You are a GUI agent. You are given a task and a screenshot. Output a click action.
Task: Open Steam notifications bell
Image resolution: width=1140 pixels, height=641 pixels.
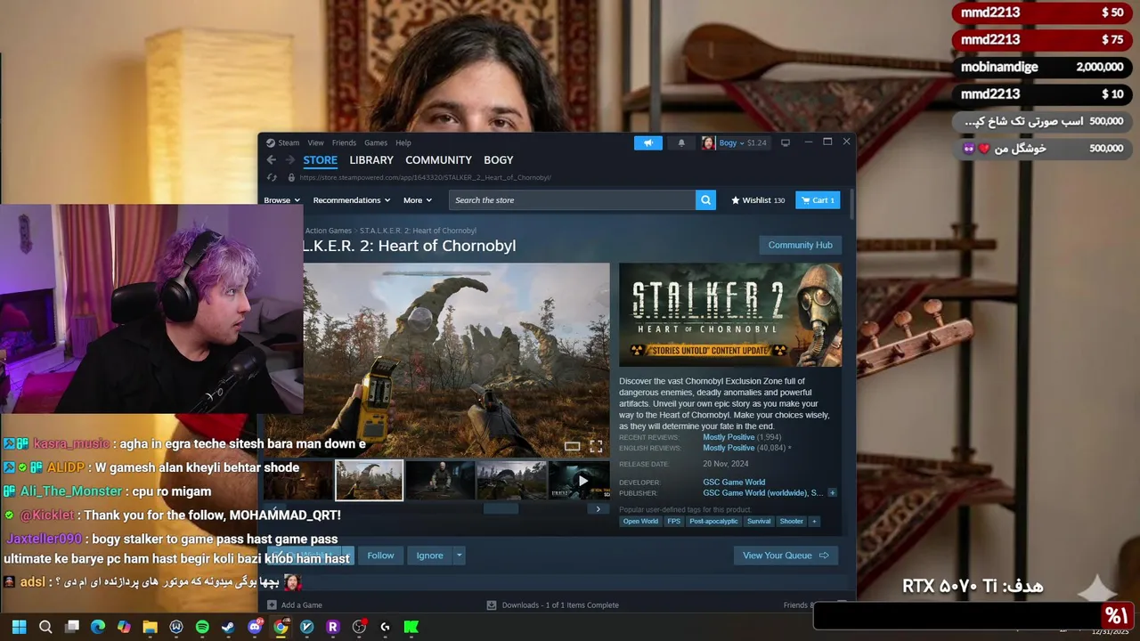coord(681,142)
